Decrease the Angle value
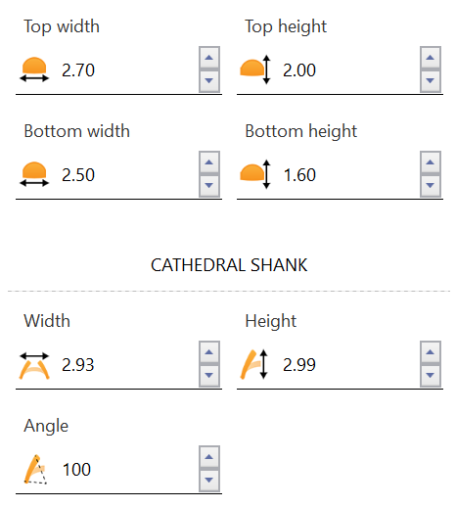 [x=209, y=481]
